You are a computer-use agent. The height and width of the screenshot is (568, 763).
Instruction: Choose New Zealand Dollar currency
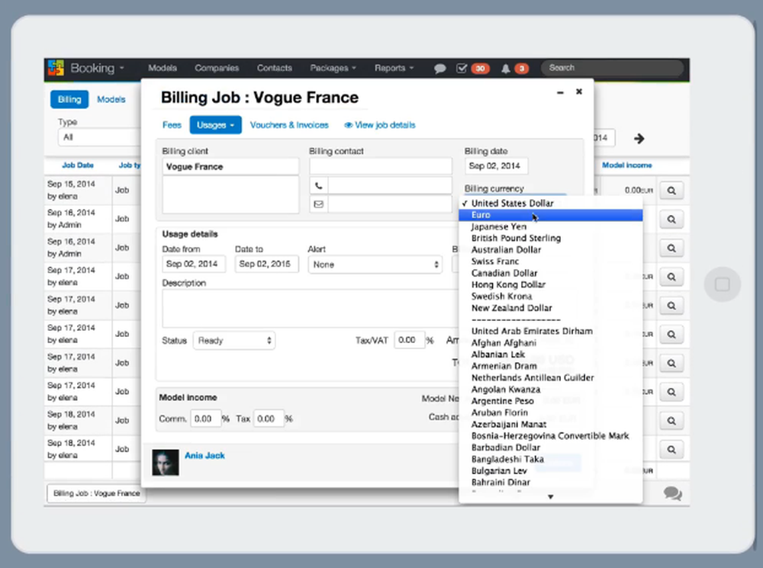pos(550,308)
